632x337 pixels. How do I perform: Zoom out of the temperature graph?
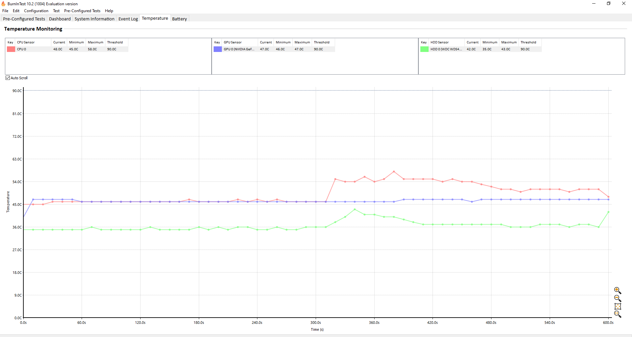[x=618, y=298]
